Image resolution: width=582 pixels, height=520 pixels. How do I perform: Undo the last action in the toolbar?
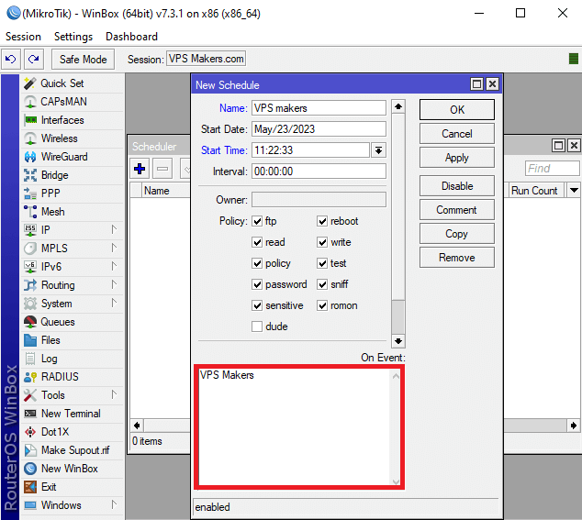pyautogui.click(x=11, y=59)
